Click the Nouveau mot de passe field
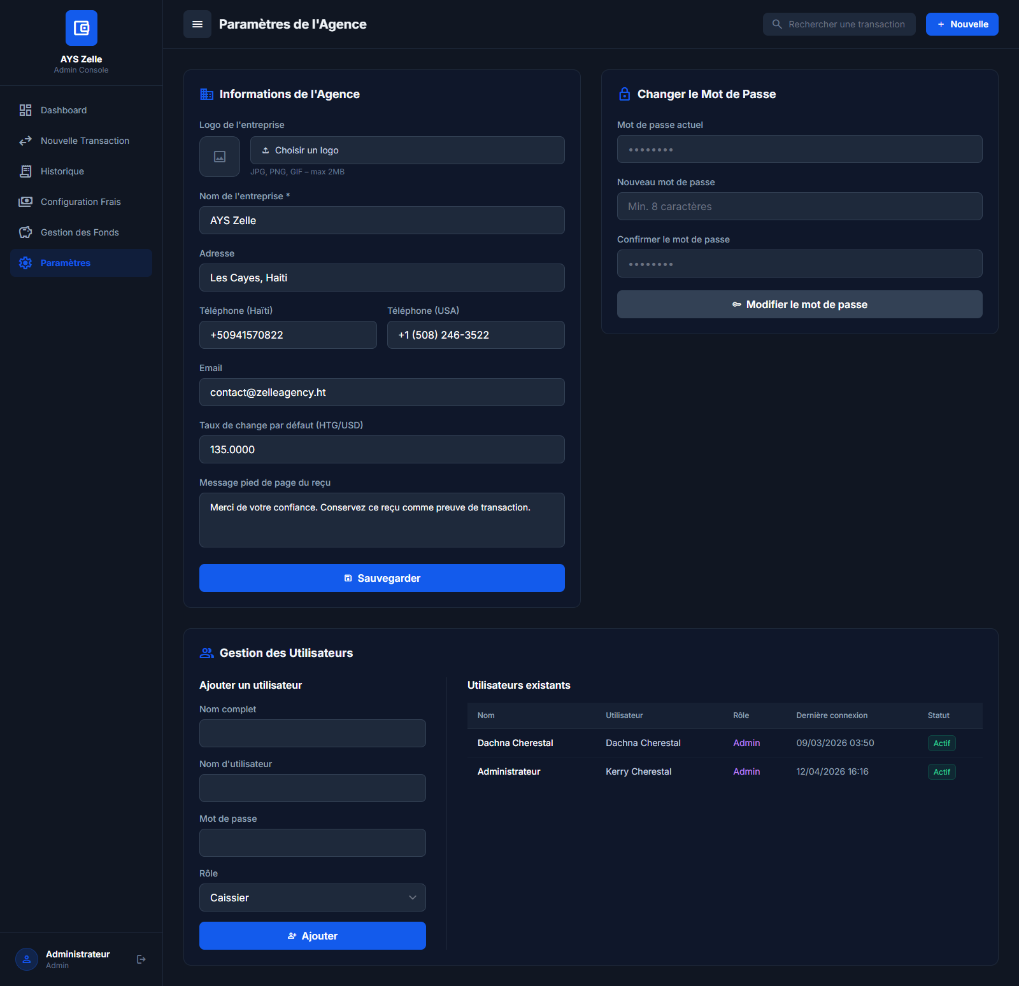The image size is (1019, 986). (799, 206)
